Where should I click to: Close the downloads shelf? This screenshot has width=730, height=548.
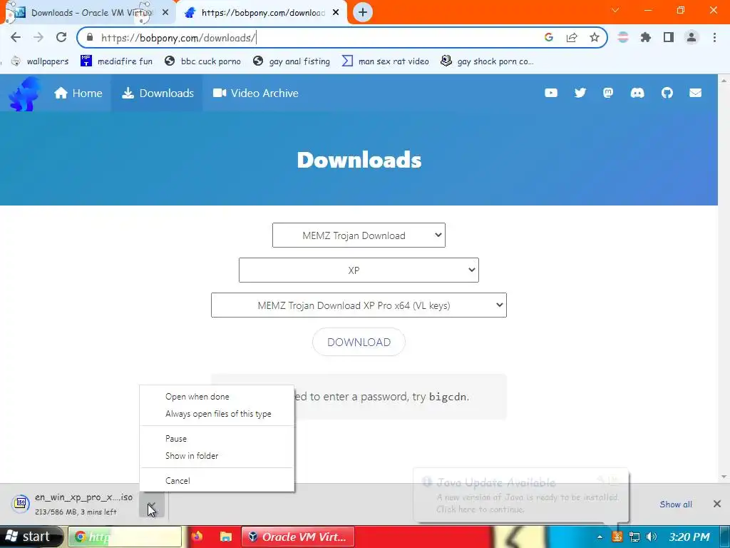pos(717,504)
